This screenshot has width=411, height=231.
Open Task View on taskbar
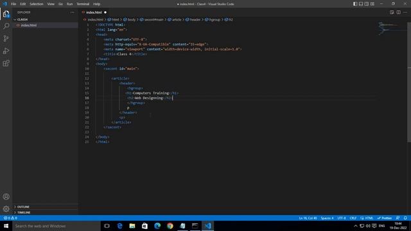(107, 226)
